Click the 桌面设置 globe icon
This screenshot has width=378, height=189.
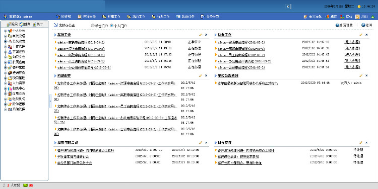[337, 25]
